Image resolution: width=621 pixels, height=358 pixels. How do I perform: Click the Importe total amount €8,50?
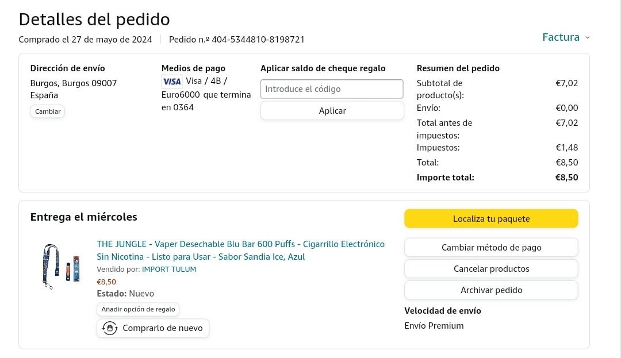tap(566, 178)
